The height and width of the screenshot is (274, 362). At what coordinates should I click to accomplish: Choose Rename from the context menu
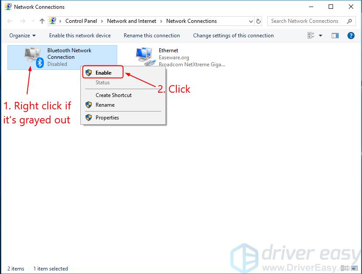105,105
